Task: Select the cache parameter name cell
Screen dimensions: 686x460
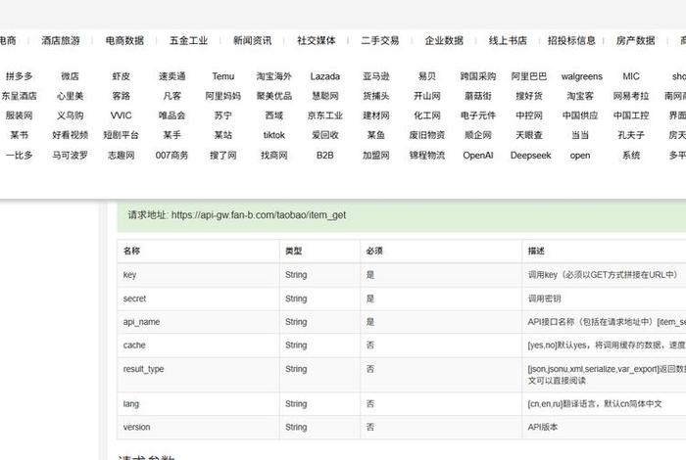Action: click(198, 345)
